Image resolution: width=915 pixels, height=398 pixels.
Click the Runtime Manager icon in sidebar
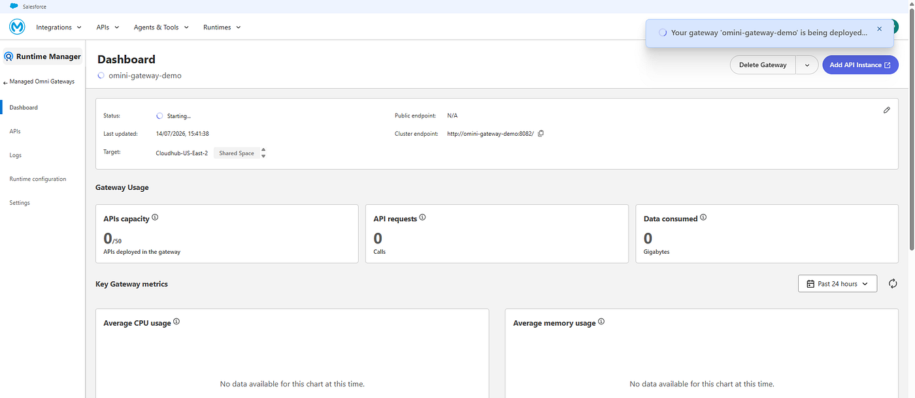pos(9,57)
